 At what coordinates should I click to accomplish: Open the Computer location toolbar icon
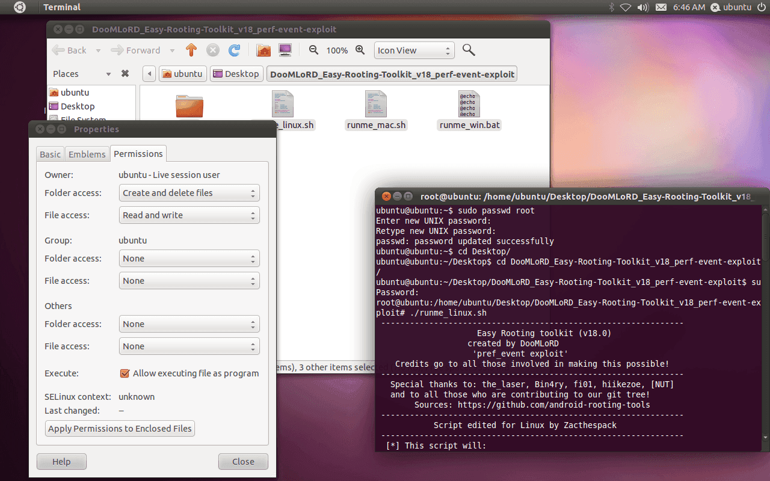click(285, 51)
